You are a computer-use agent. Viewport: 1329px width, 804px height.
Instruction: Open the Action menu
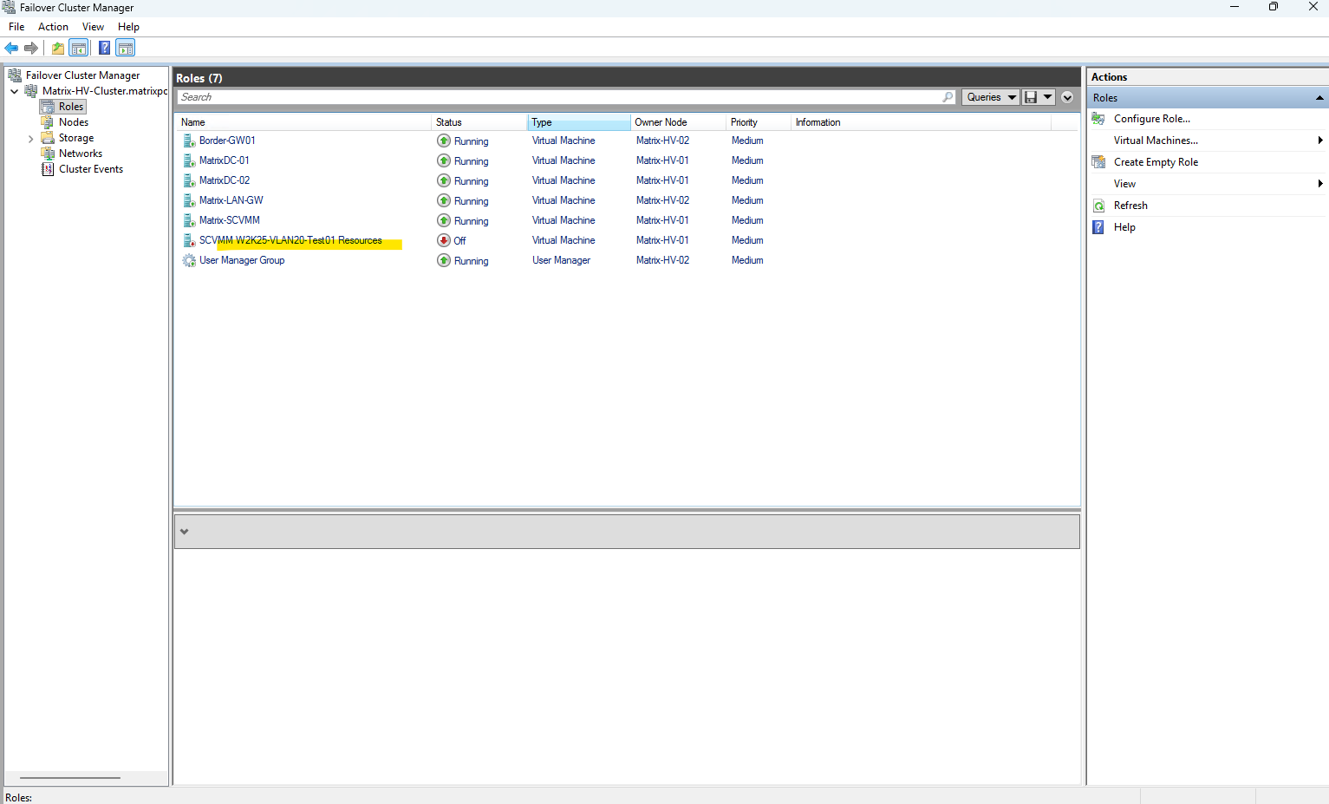tap(53, 27)
